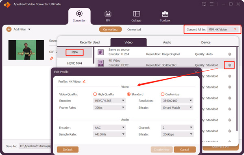Switch to the MV tab
Viewport: 244px width, 155px height.
coord(108,16)
